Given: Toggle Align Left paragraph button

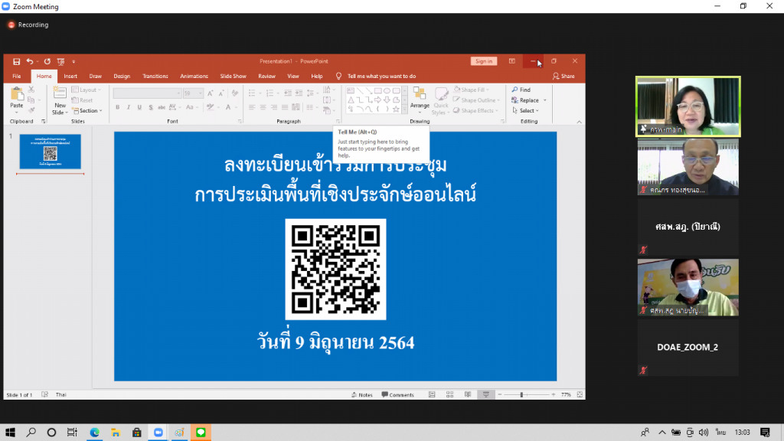Looking at the screenshot, I should tap(251, 107).
